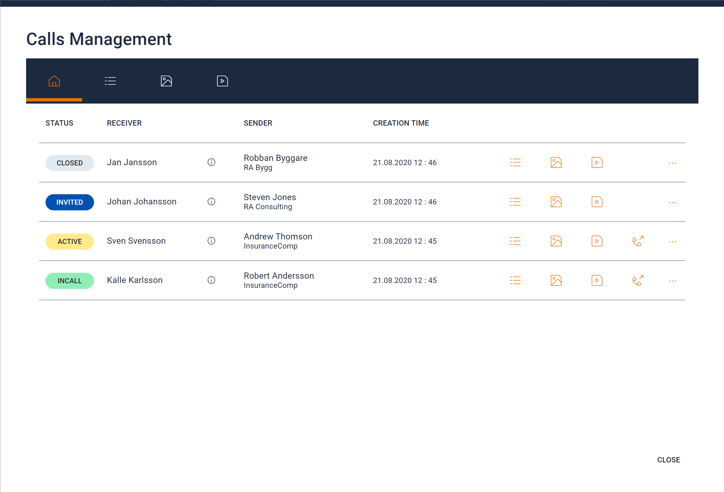Viewport: 724px width, 492px height.
Task: Open video for Andrew Thomson call
Action: (597, 241)
